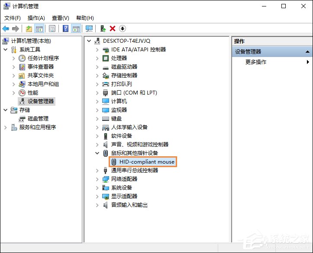Expand the 显示适配器 category arrow
The height and width of the screenshot is (253, 313).
pos(97,196)
